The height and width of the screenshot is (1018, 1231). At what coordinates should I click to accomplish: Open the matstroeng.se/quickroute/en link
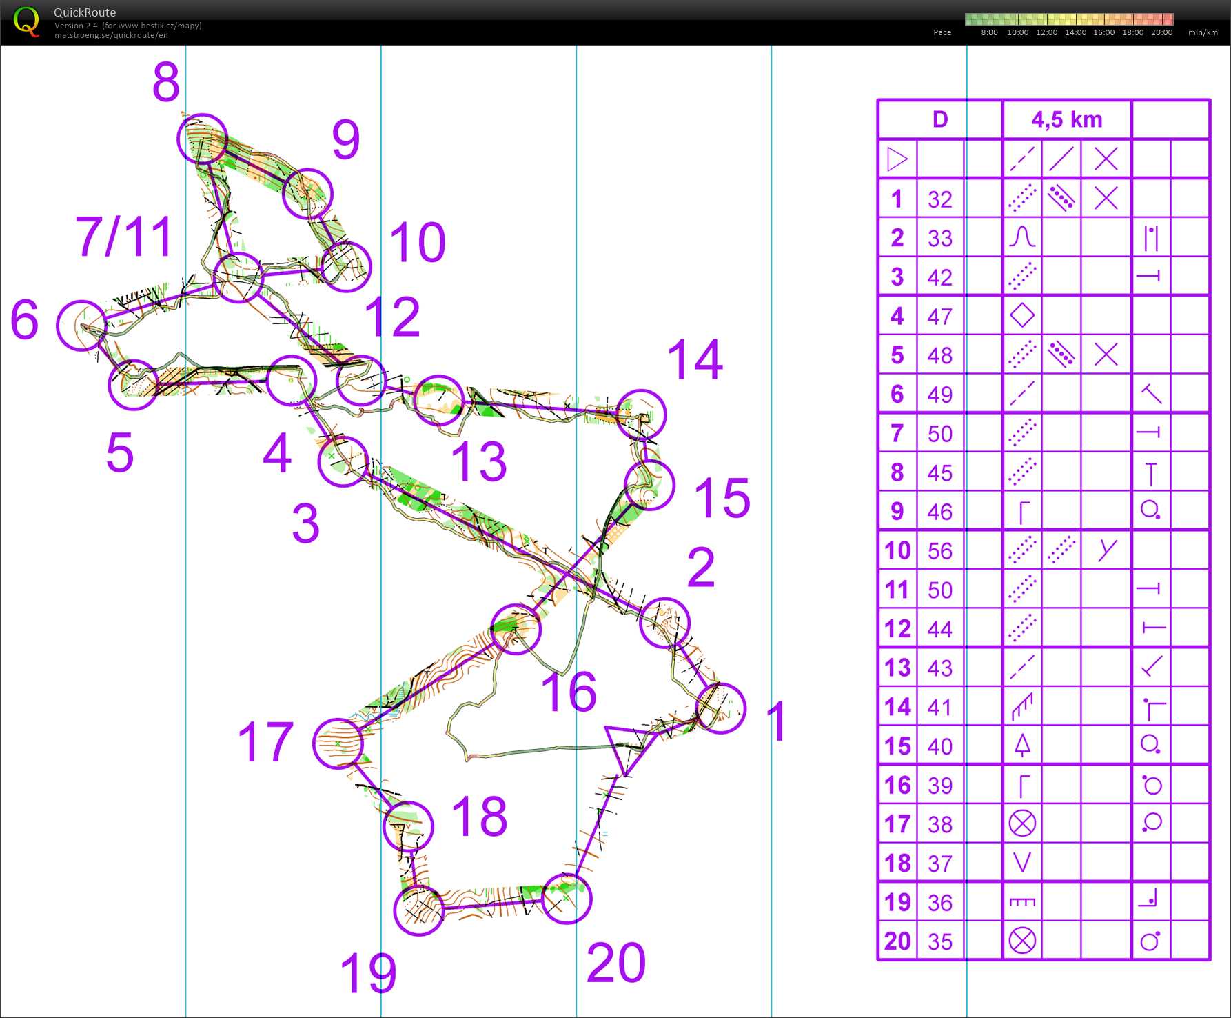pos(111,35)
